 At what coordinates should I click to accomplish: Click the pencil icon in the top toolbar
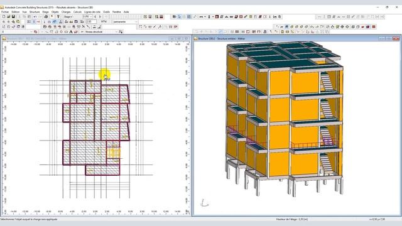[x=246, y=17]
